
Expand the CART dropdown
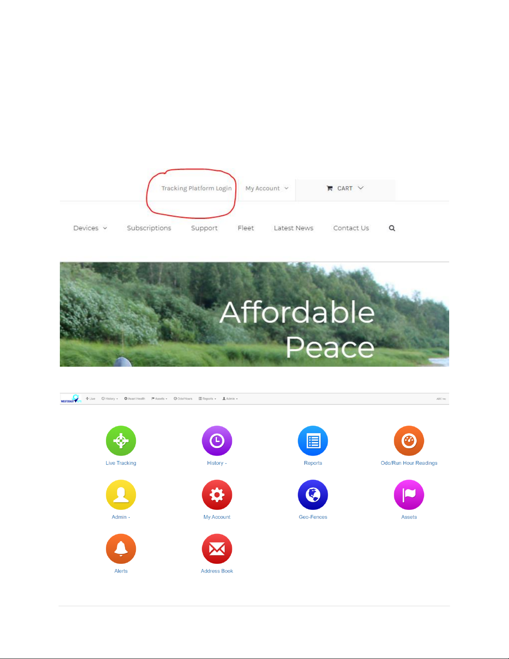[x=345, y=188]
